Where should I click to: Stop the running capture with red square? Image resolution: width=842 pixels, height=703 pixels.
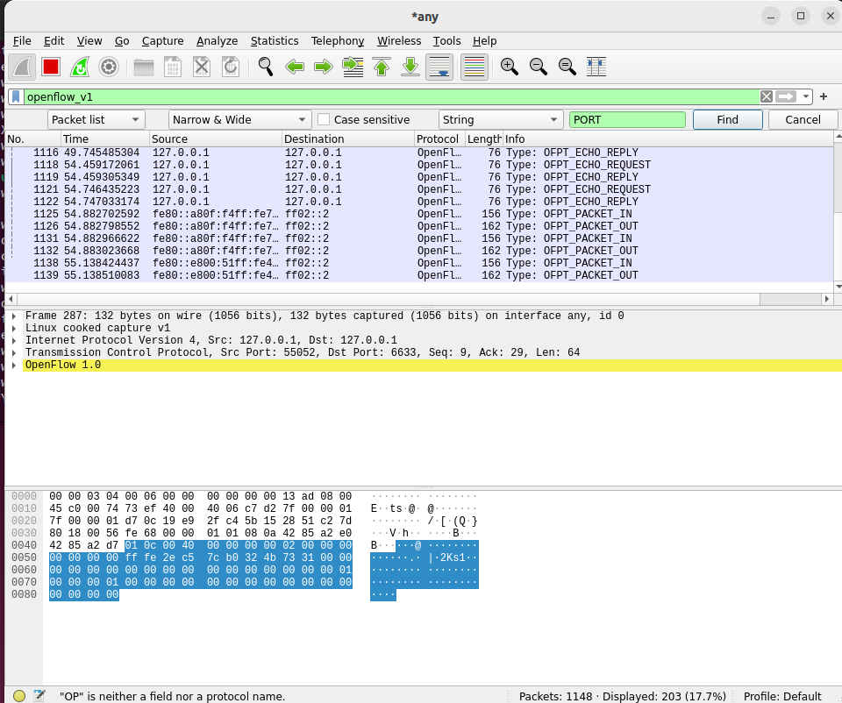[x=51, y=67]
